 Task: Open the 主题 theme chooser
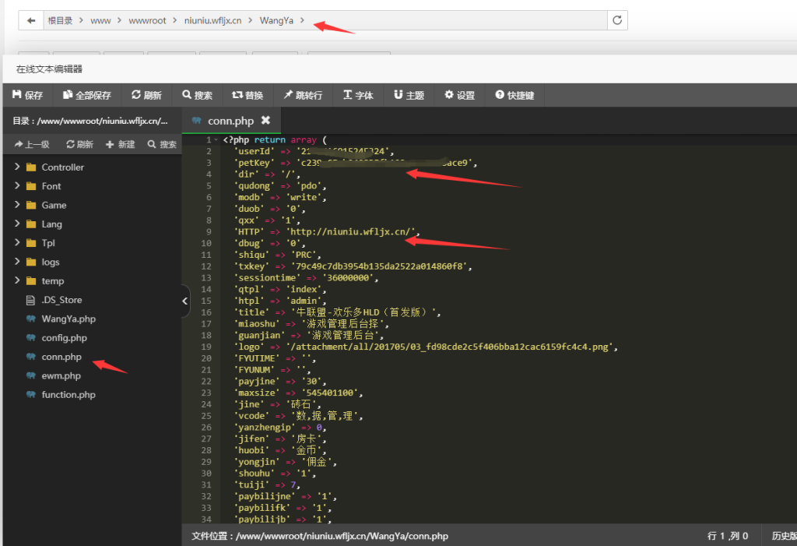pyautogui.click(x=409, y=95)
